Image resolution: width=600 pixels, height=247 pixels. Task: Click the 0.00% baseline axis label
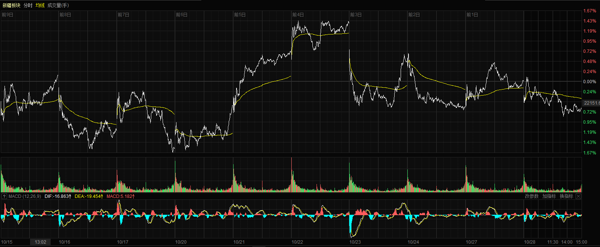[x=589, y=82]
